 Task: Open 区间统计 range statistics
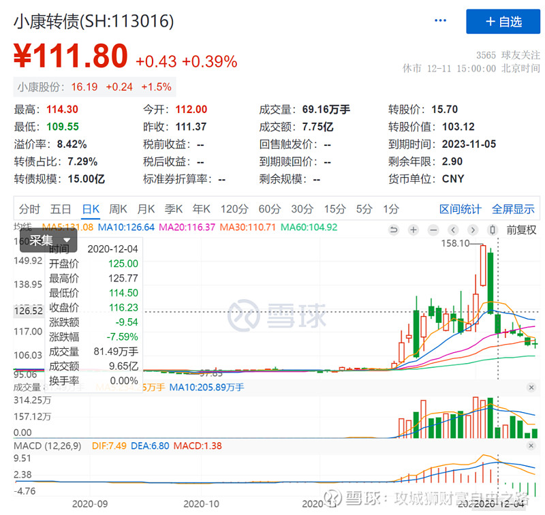tap(461, 209)
